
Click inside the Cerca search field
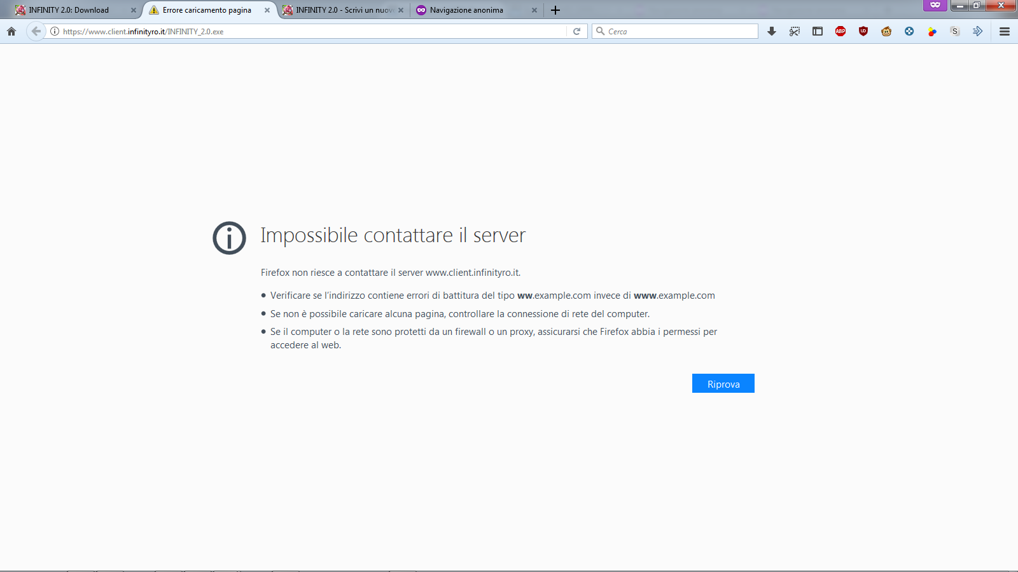(681, 31)
